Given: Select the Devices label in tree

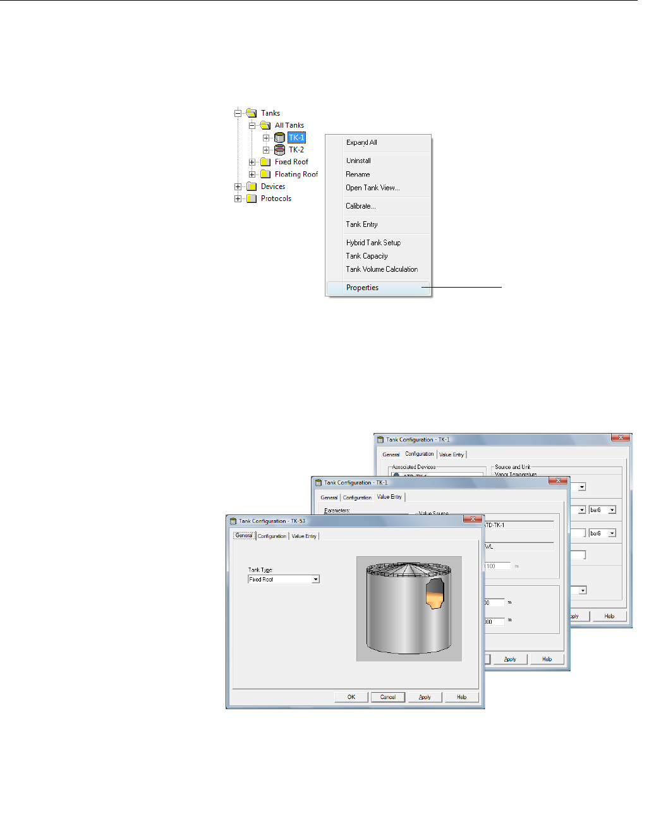Looking at the screenshot, I should pyautogui.click(x=273, y=186).
